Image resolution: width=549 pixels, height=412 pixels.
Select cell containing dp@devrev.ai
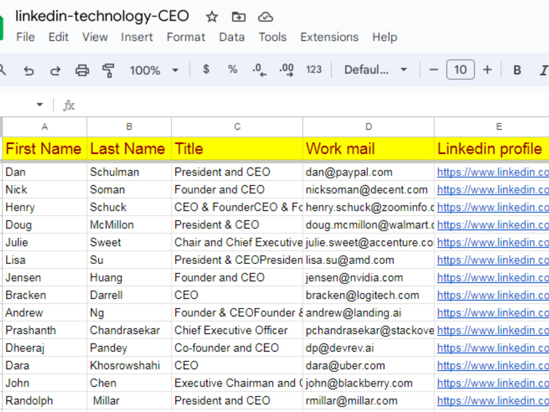368,348
